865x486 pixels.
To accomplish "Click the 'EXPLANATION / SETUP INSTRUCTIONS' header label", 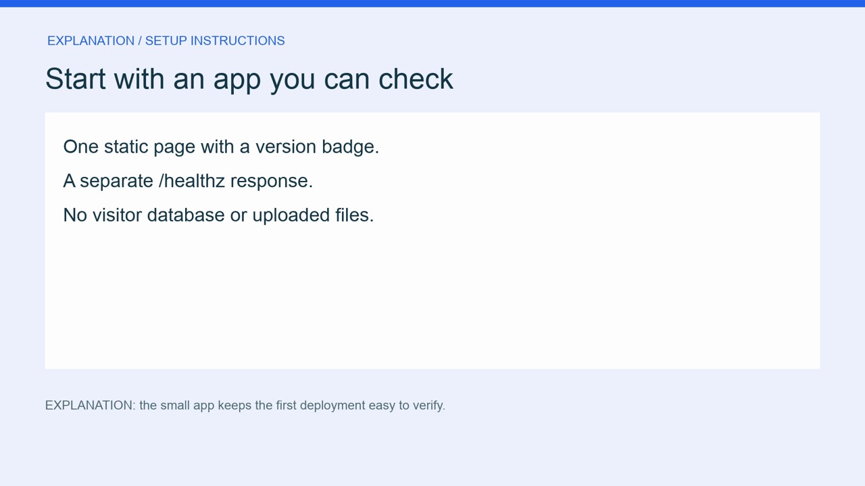I will point(166,40).
